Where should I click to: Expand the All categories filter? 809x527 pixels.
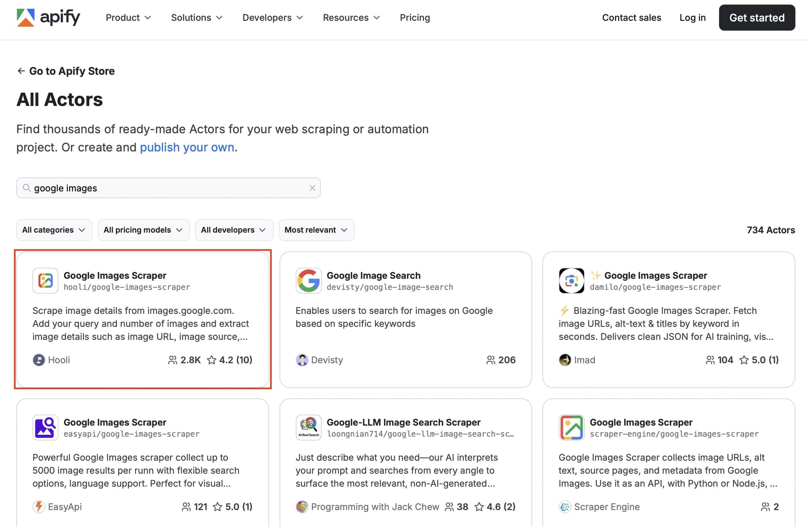[54, 230]
